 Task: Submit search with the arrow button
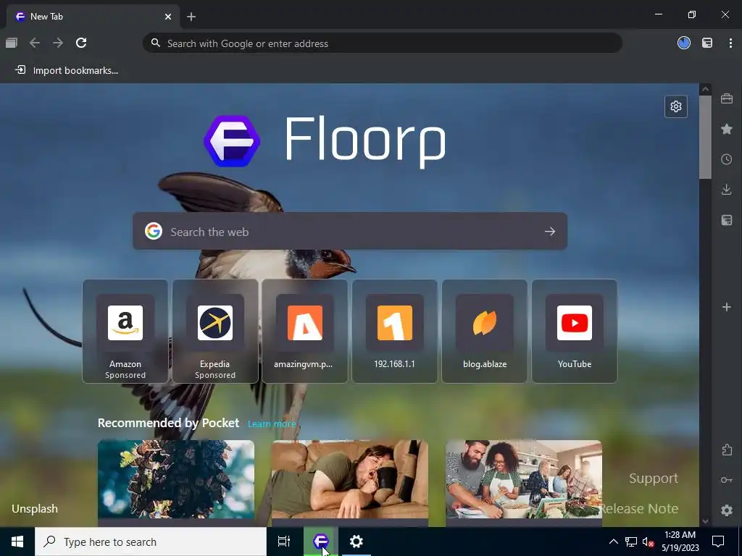pos(549,231)
